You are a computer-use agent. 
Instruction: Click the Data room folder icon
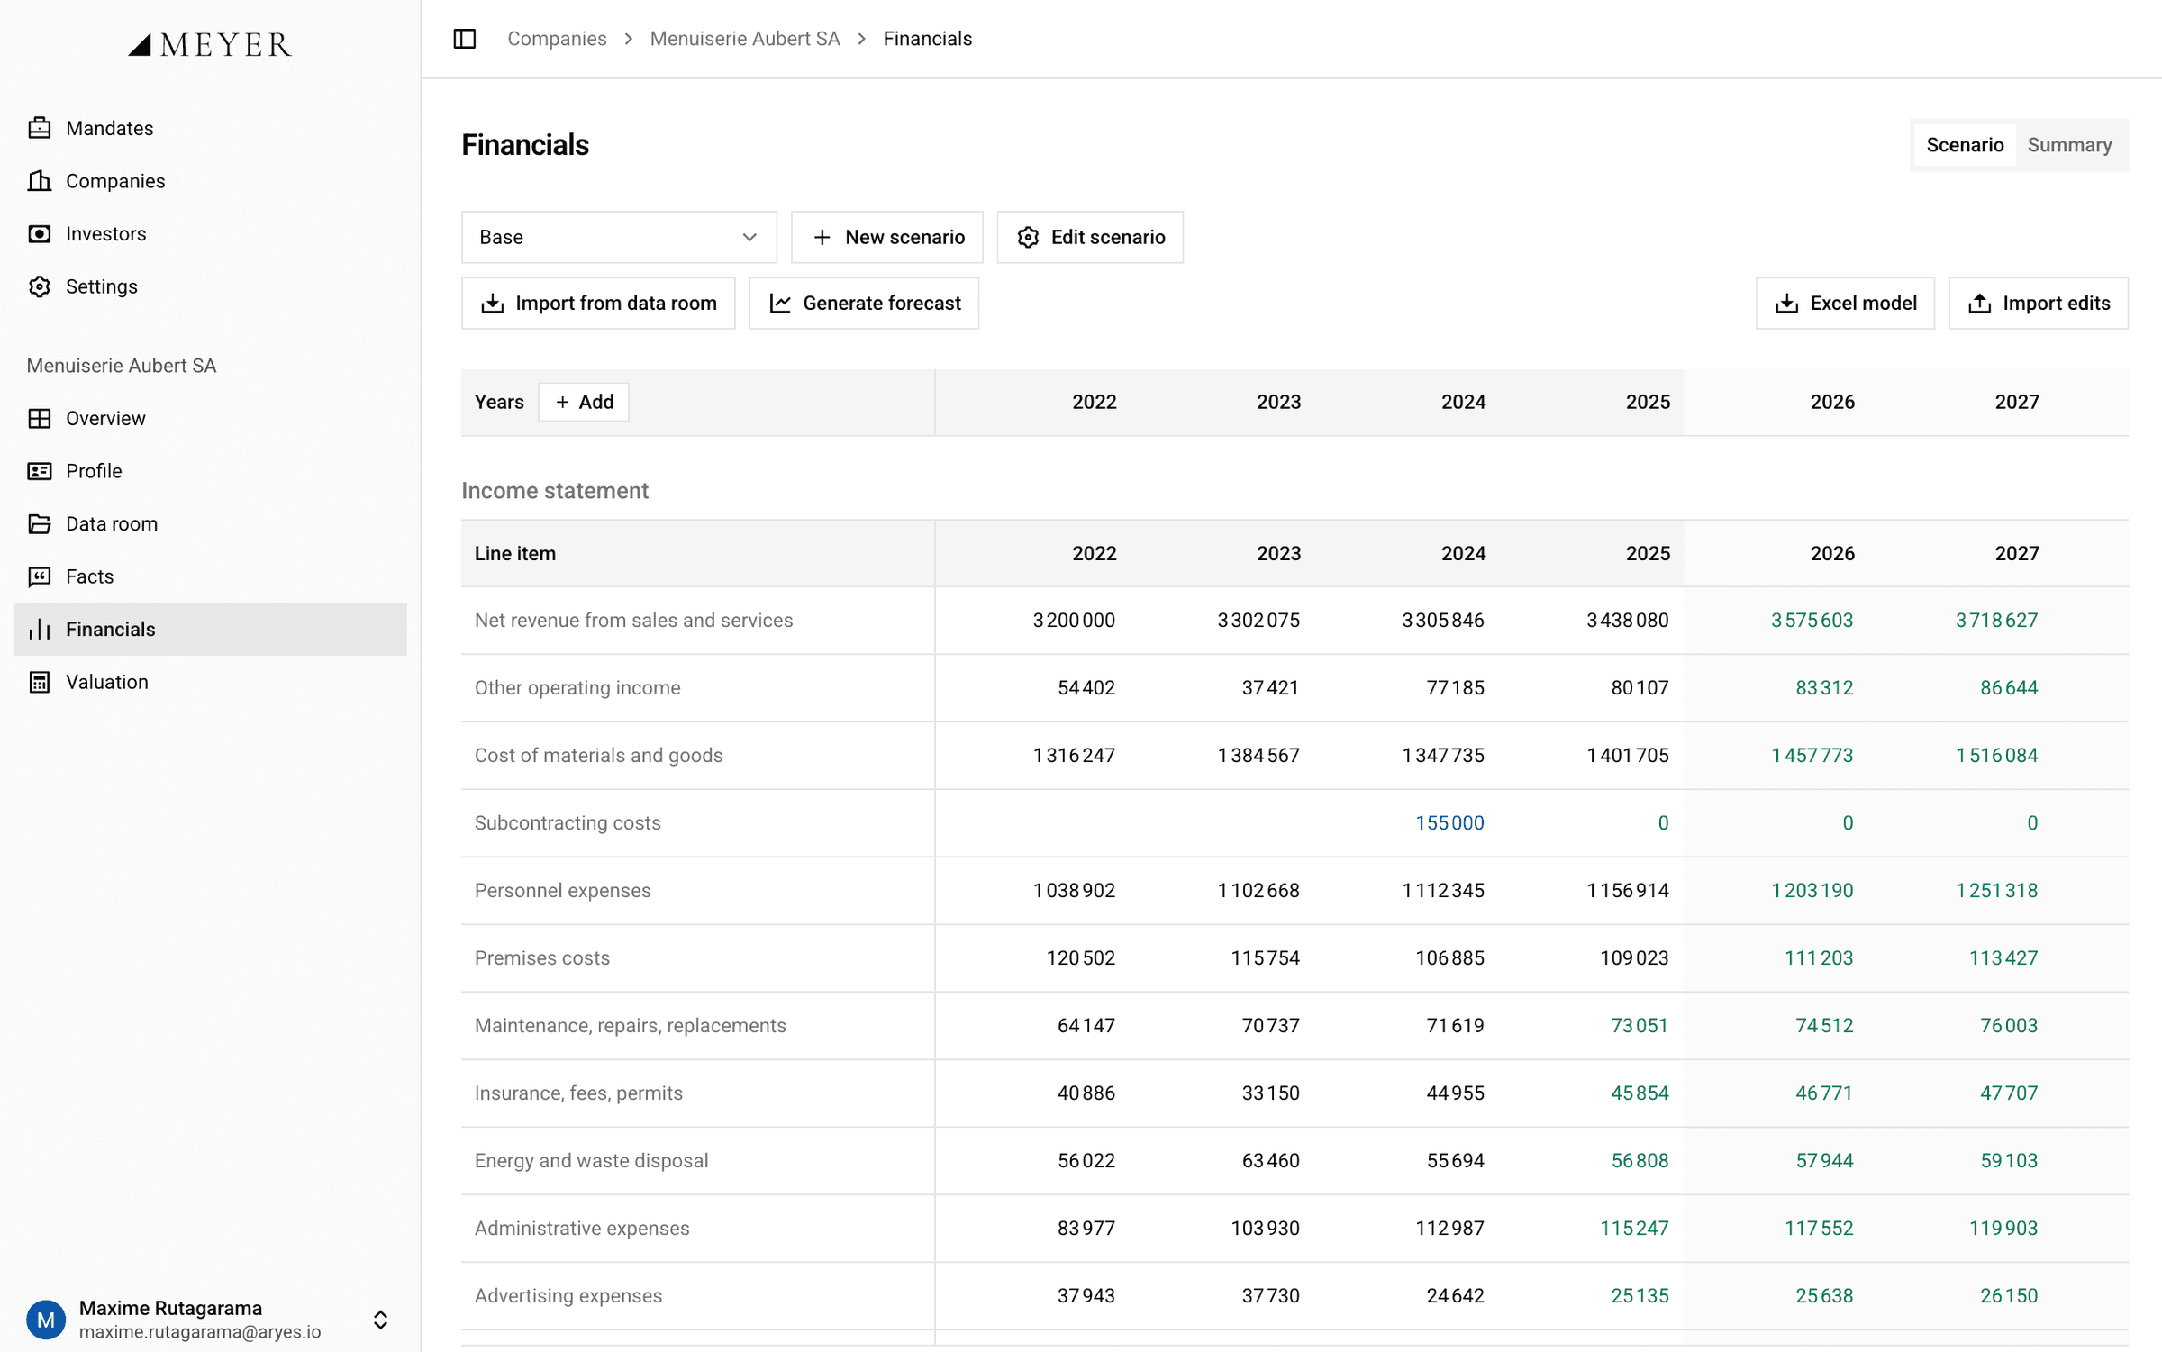(x=40, y=524)
